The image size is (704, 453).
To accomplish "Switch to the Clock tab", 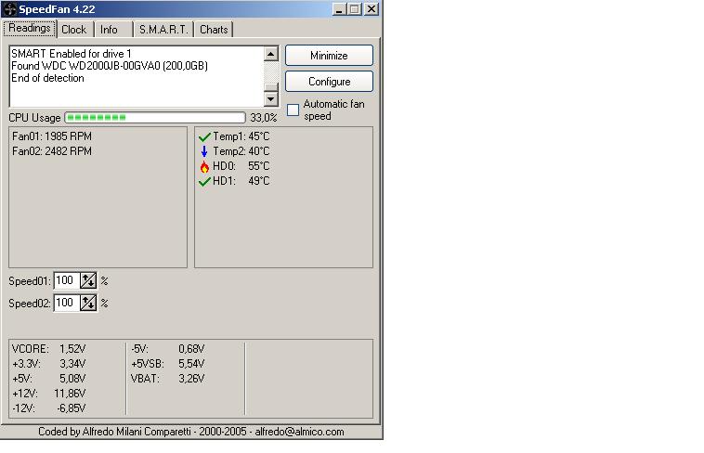I will click(73, 30).
